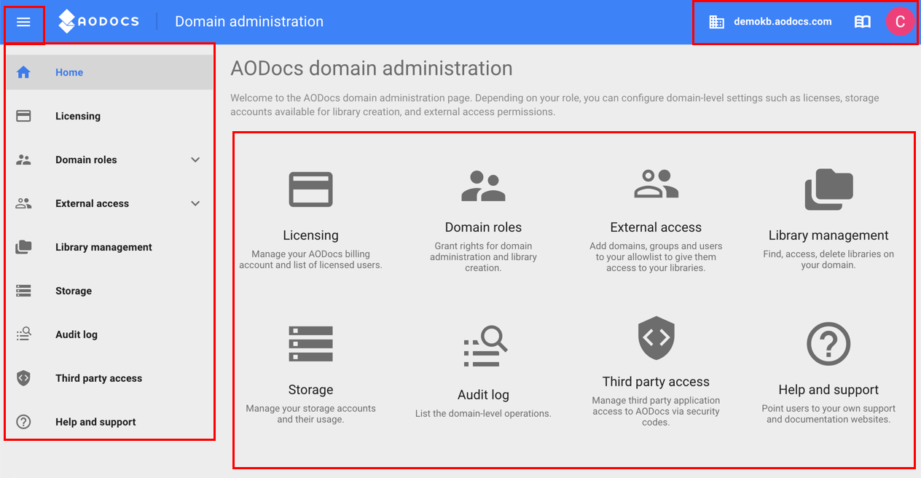Click the Third party access shield icon in sidebar
The width and height of the screenshot is (921, 478).
tap(23, 378)
